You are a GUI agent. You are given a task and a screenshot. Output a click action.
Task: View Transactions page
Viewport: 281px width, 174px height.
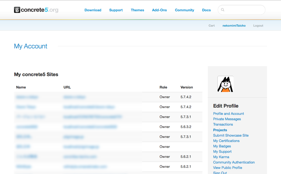coord(223,125)
